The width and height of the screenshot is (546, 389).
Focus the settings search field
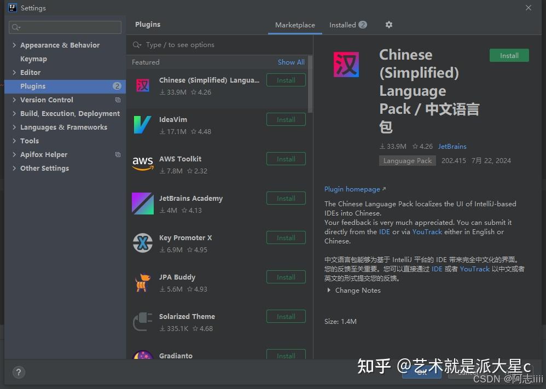click(x=65, y=27)
